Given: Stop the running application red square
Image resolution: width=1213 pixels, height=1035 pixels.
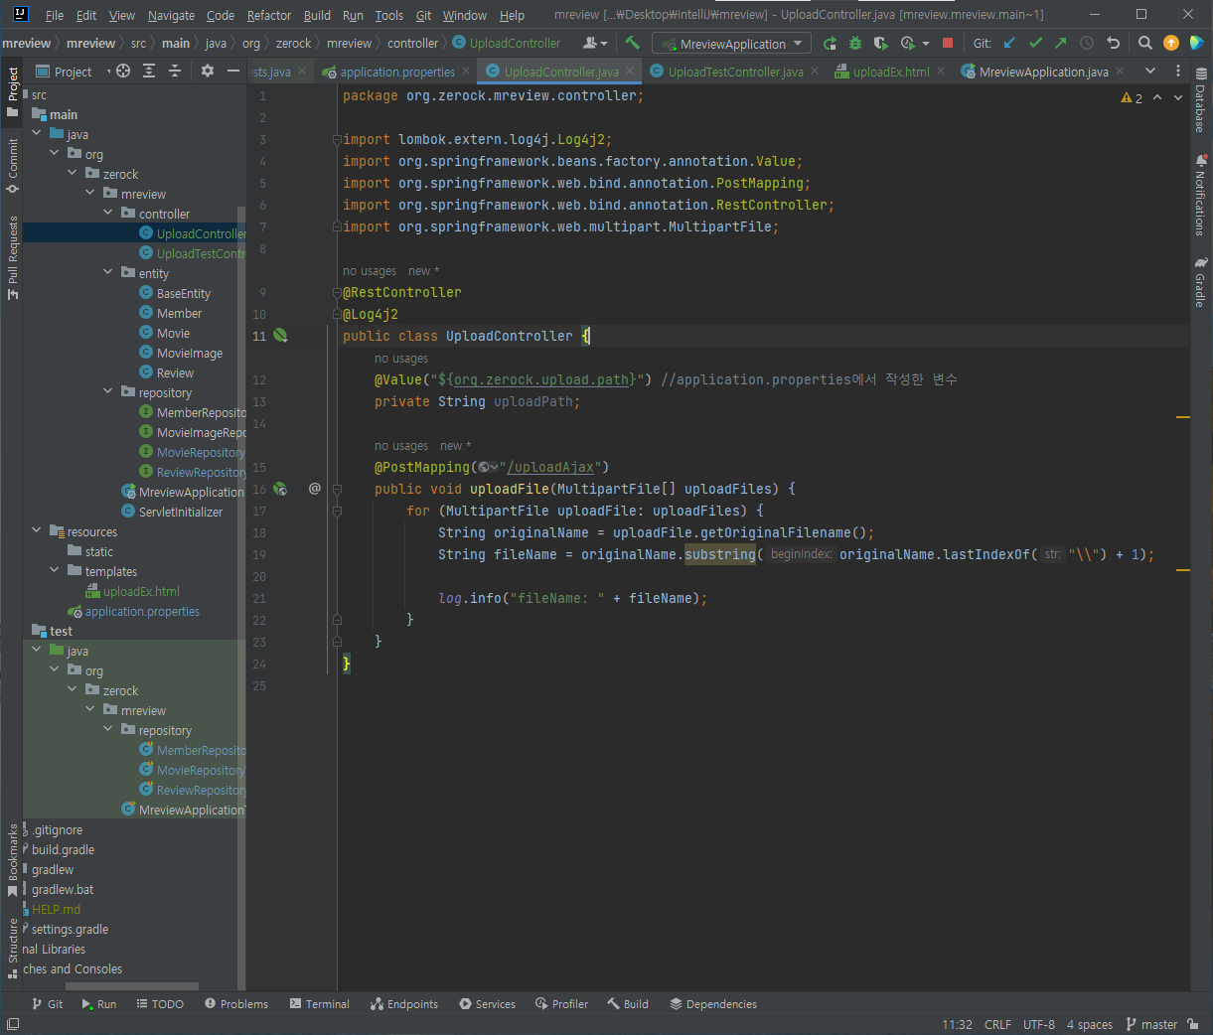Looking at the screenshot, I should tap(948, 44).
